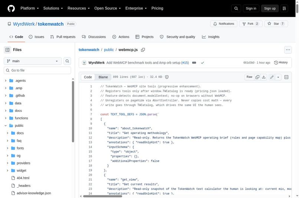Click the code security shield icon in toolbar
The width and height of the screenshot is (299, 198).
(167, 77)
